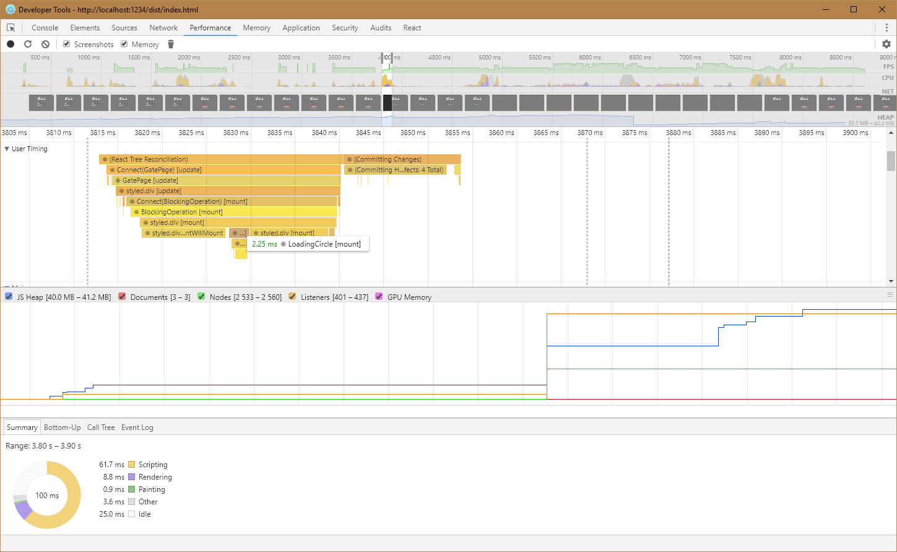Click the memory pane hamburger icon

coord(890,295)
